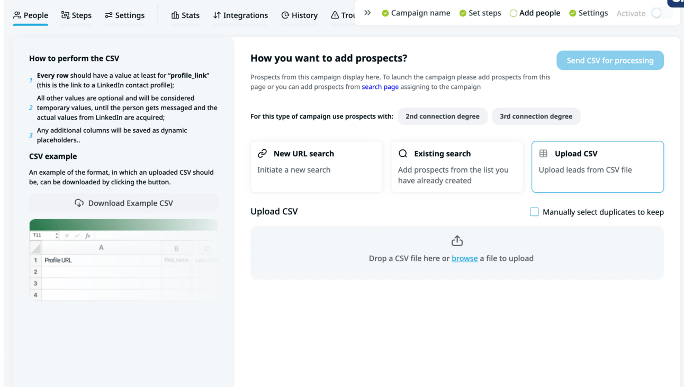Click the empty circle beside Add people

coord(513,13)
